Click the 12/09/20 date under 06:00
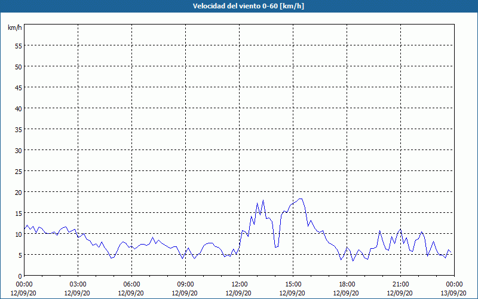The height and width of the screenshot is (299, 478). [x=131, y=293]
